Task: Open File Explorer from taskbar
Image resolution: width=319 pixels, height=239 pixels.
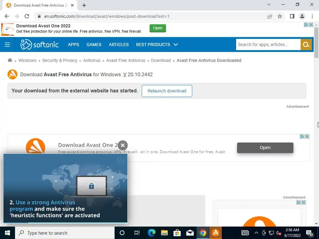Action: (x=164, y=233)
